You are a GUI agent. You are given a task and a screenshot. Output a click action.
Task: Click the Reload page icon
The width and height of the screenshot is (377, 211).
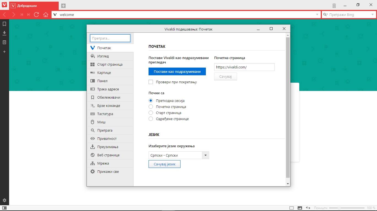tap(36, 15)
